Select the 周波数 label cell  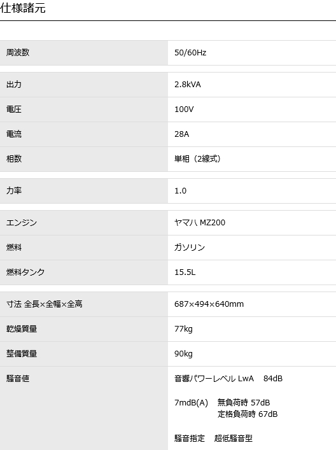pos(84,53)
